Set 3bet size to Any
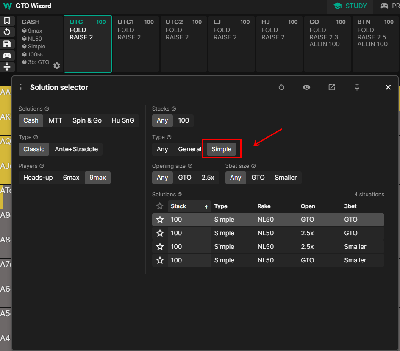The image size is (400, 351). (x=236, y=178)
